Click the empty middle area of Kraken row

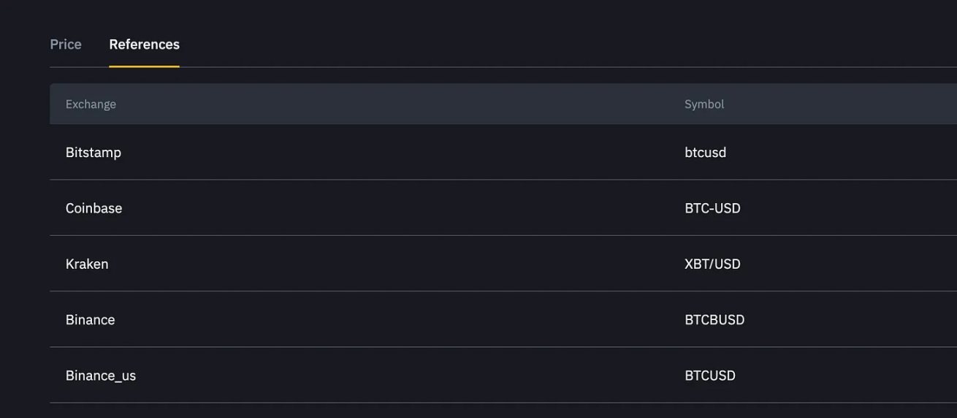[394, 264]
